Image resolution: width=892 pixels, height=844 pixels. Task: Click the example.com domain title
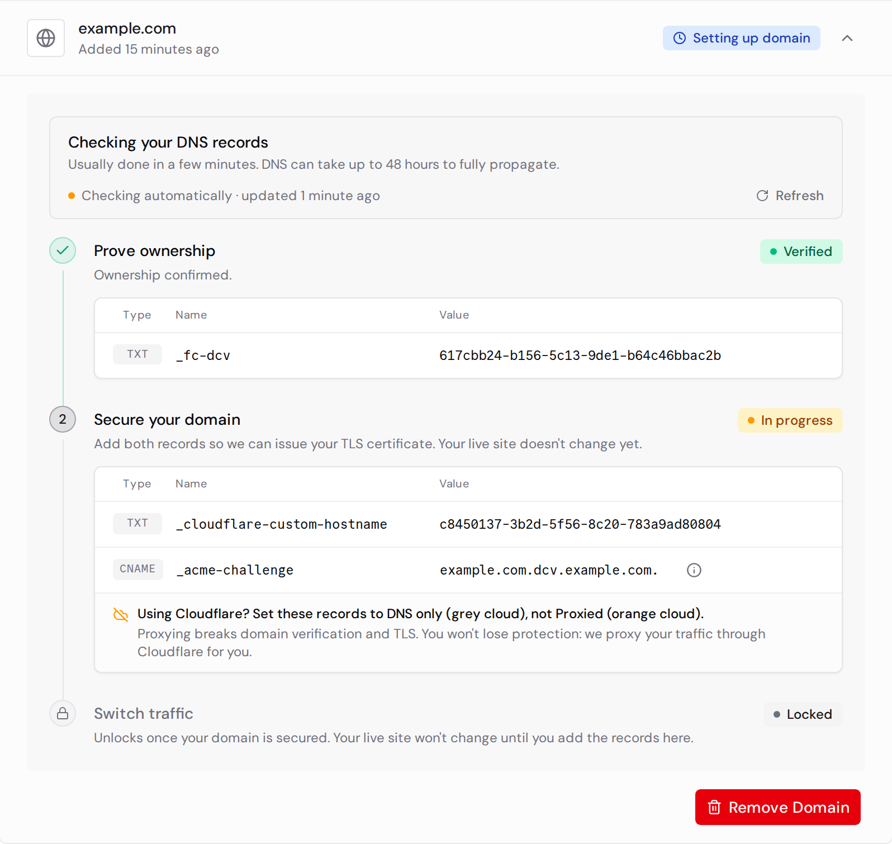point(127,29)
